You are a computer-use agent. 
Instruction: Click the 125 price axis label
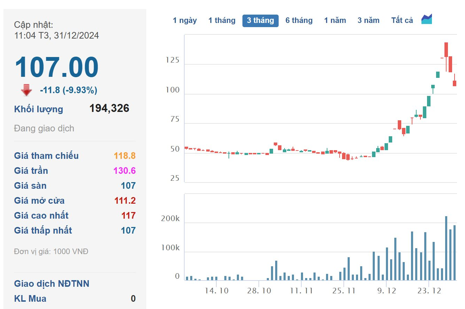172,60
